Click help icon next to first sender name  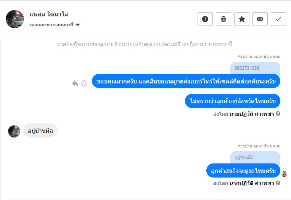[278, 114]
